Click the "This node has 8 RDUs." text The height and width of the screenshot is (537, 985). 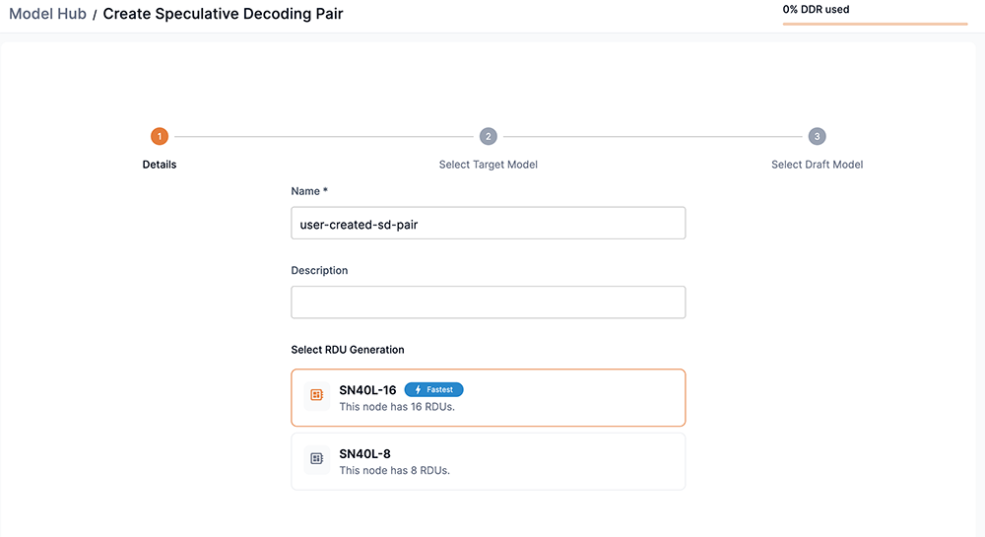point(394,470)
